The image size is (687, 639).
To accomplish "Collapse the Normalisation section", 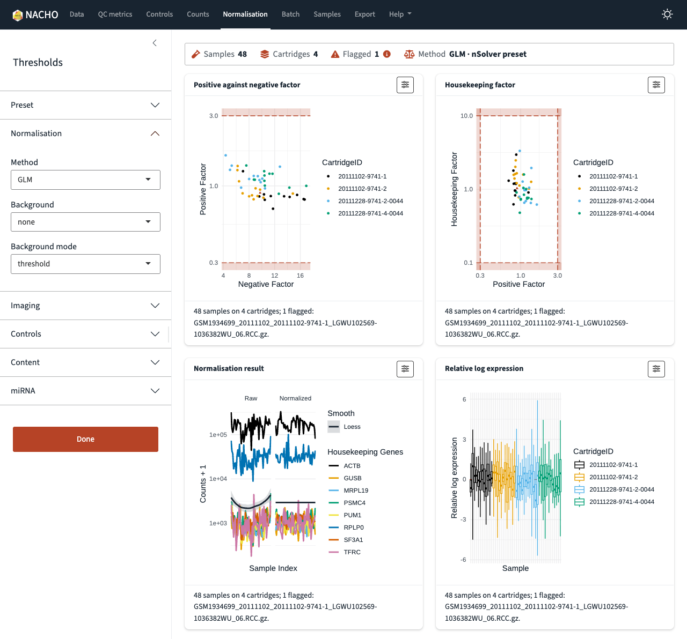I will pos(85,133).
